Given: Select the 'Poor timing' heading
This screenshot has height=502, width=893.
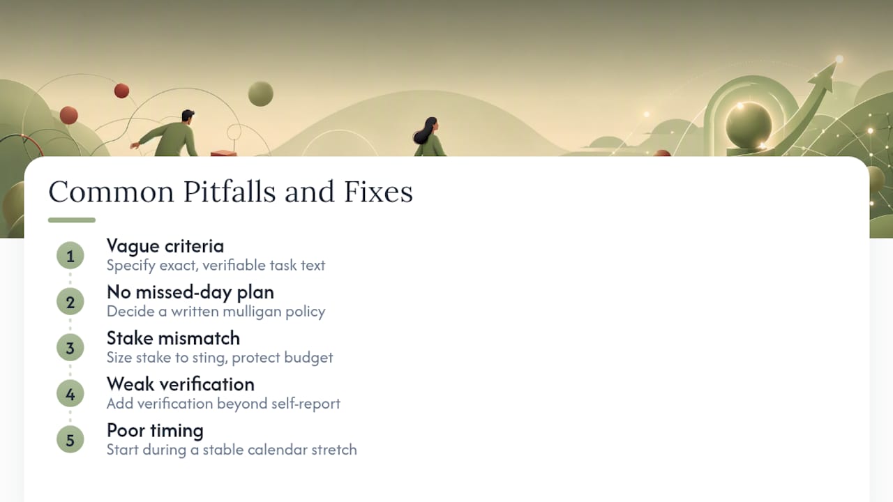Looking at the screenshot, I should click(155, 430).
